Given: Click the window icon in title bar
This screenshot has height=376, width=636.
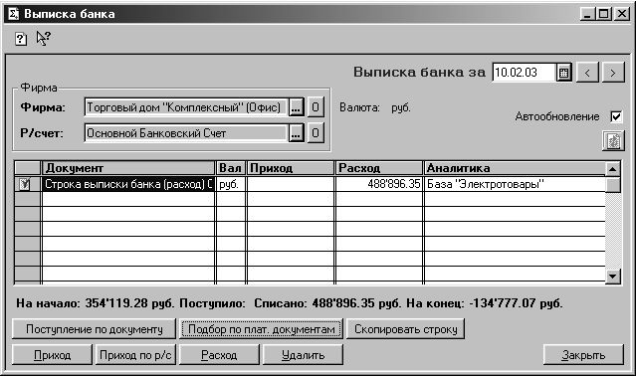Looking at the screenshot, I should click(x=13, y=14).
